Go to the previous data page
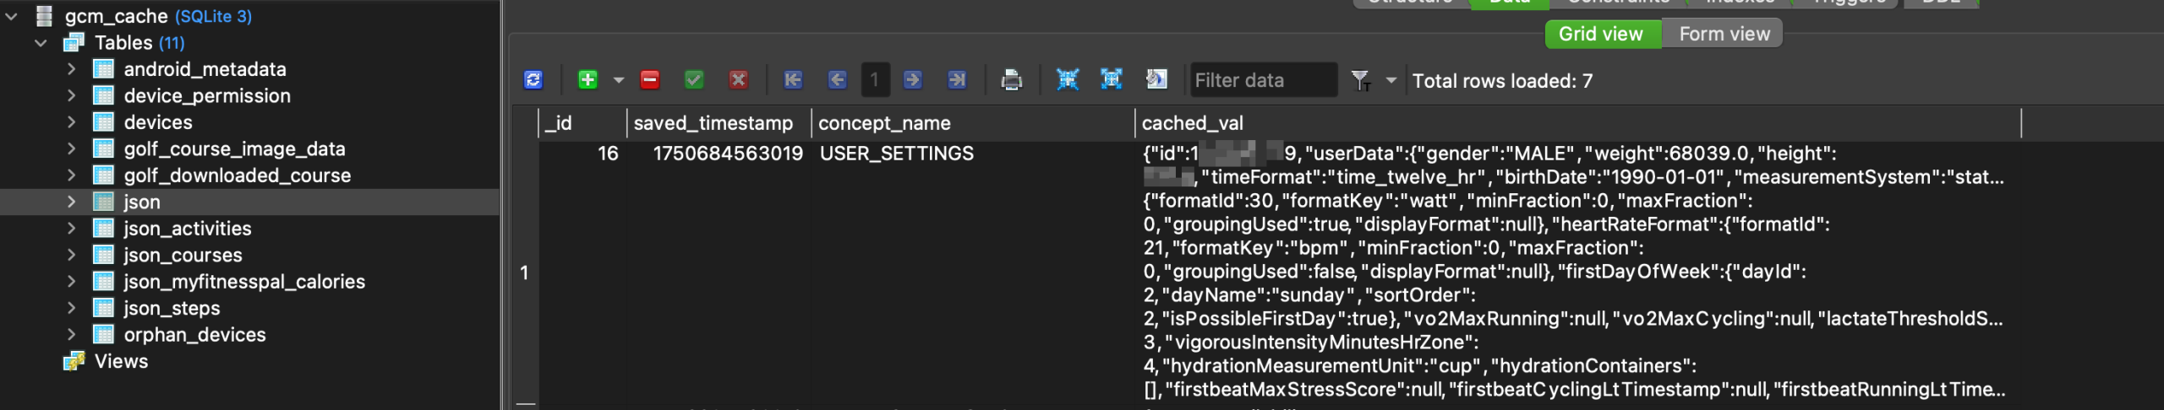The image size is (2164, 410). (x=837, y=80)
